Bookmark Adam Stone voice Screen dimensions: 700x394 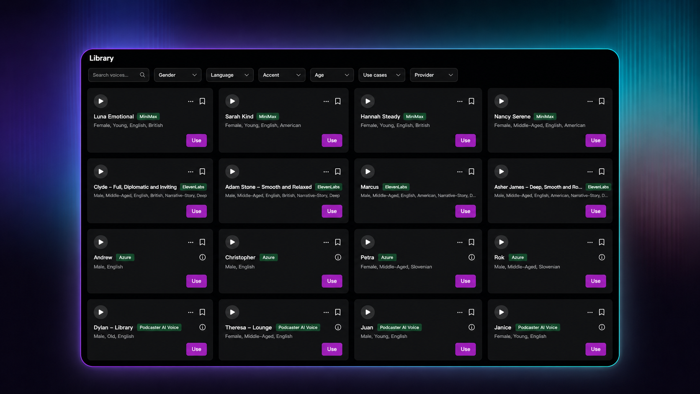pyautogui.click(x=338, y=172)
